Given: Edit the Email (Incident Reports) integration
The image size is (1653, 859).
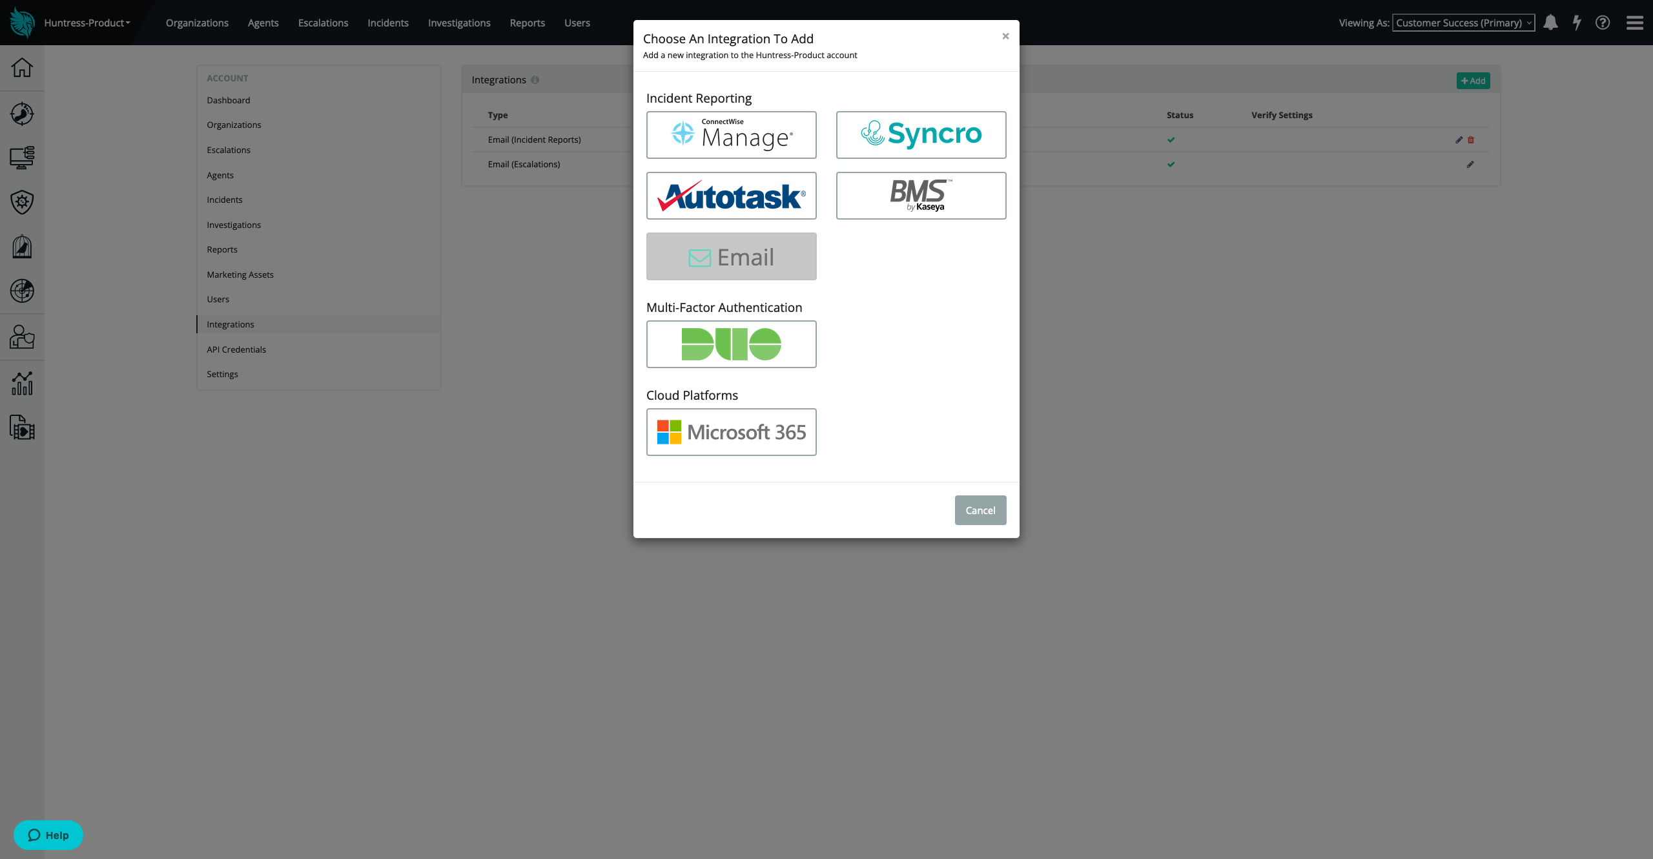Looking at the screenshot, I should [x=1459, y=140].
